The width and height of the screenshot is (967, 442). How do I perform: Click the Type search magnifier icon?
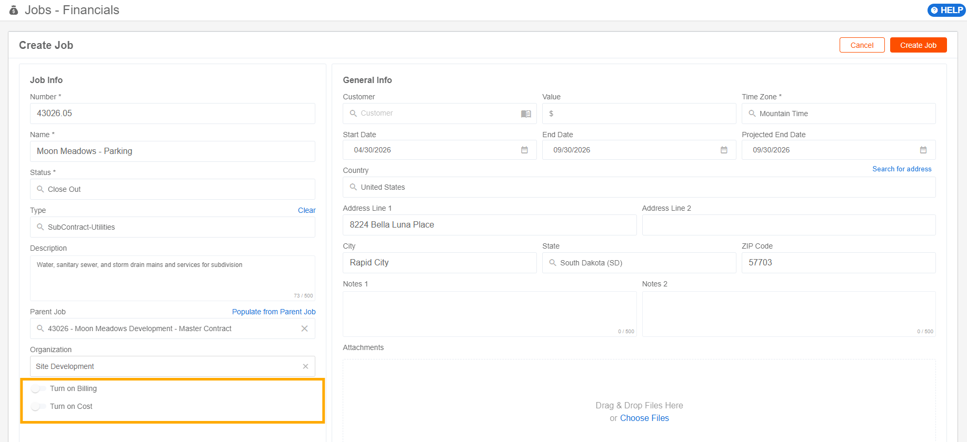[x=40, y=227]
